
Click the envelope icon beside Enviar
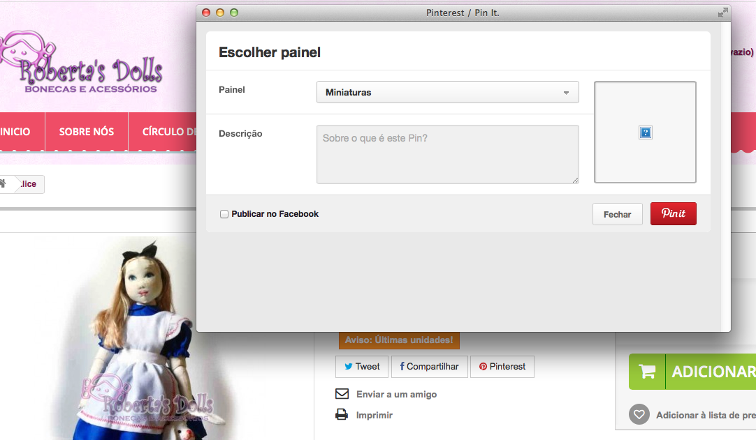coord(342,394)
